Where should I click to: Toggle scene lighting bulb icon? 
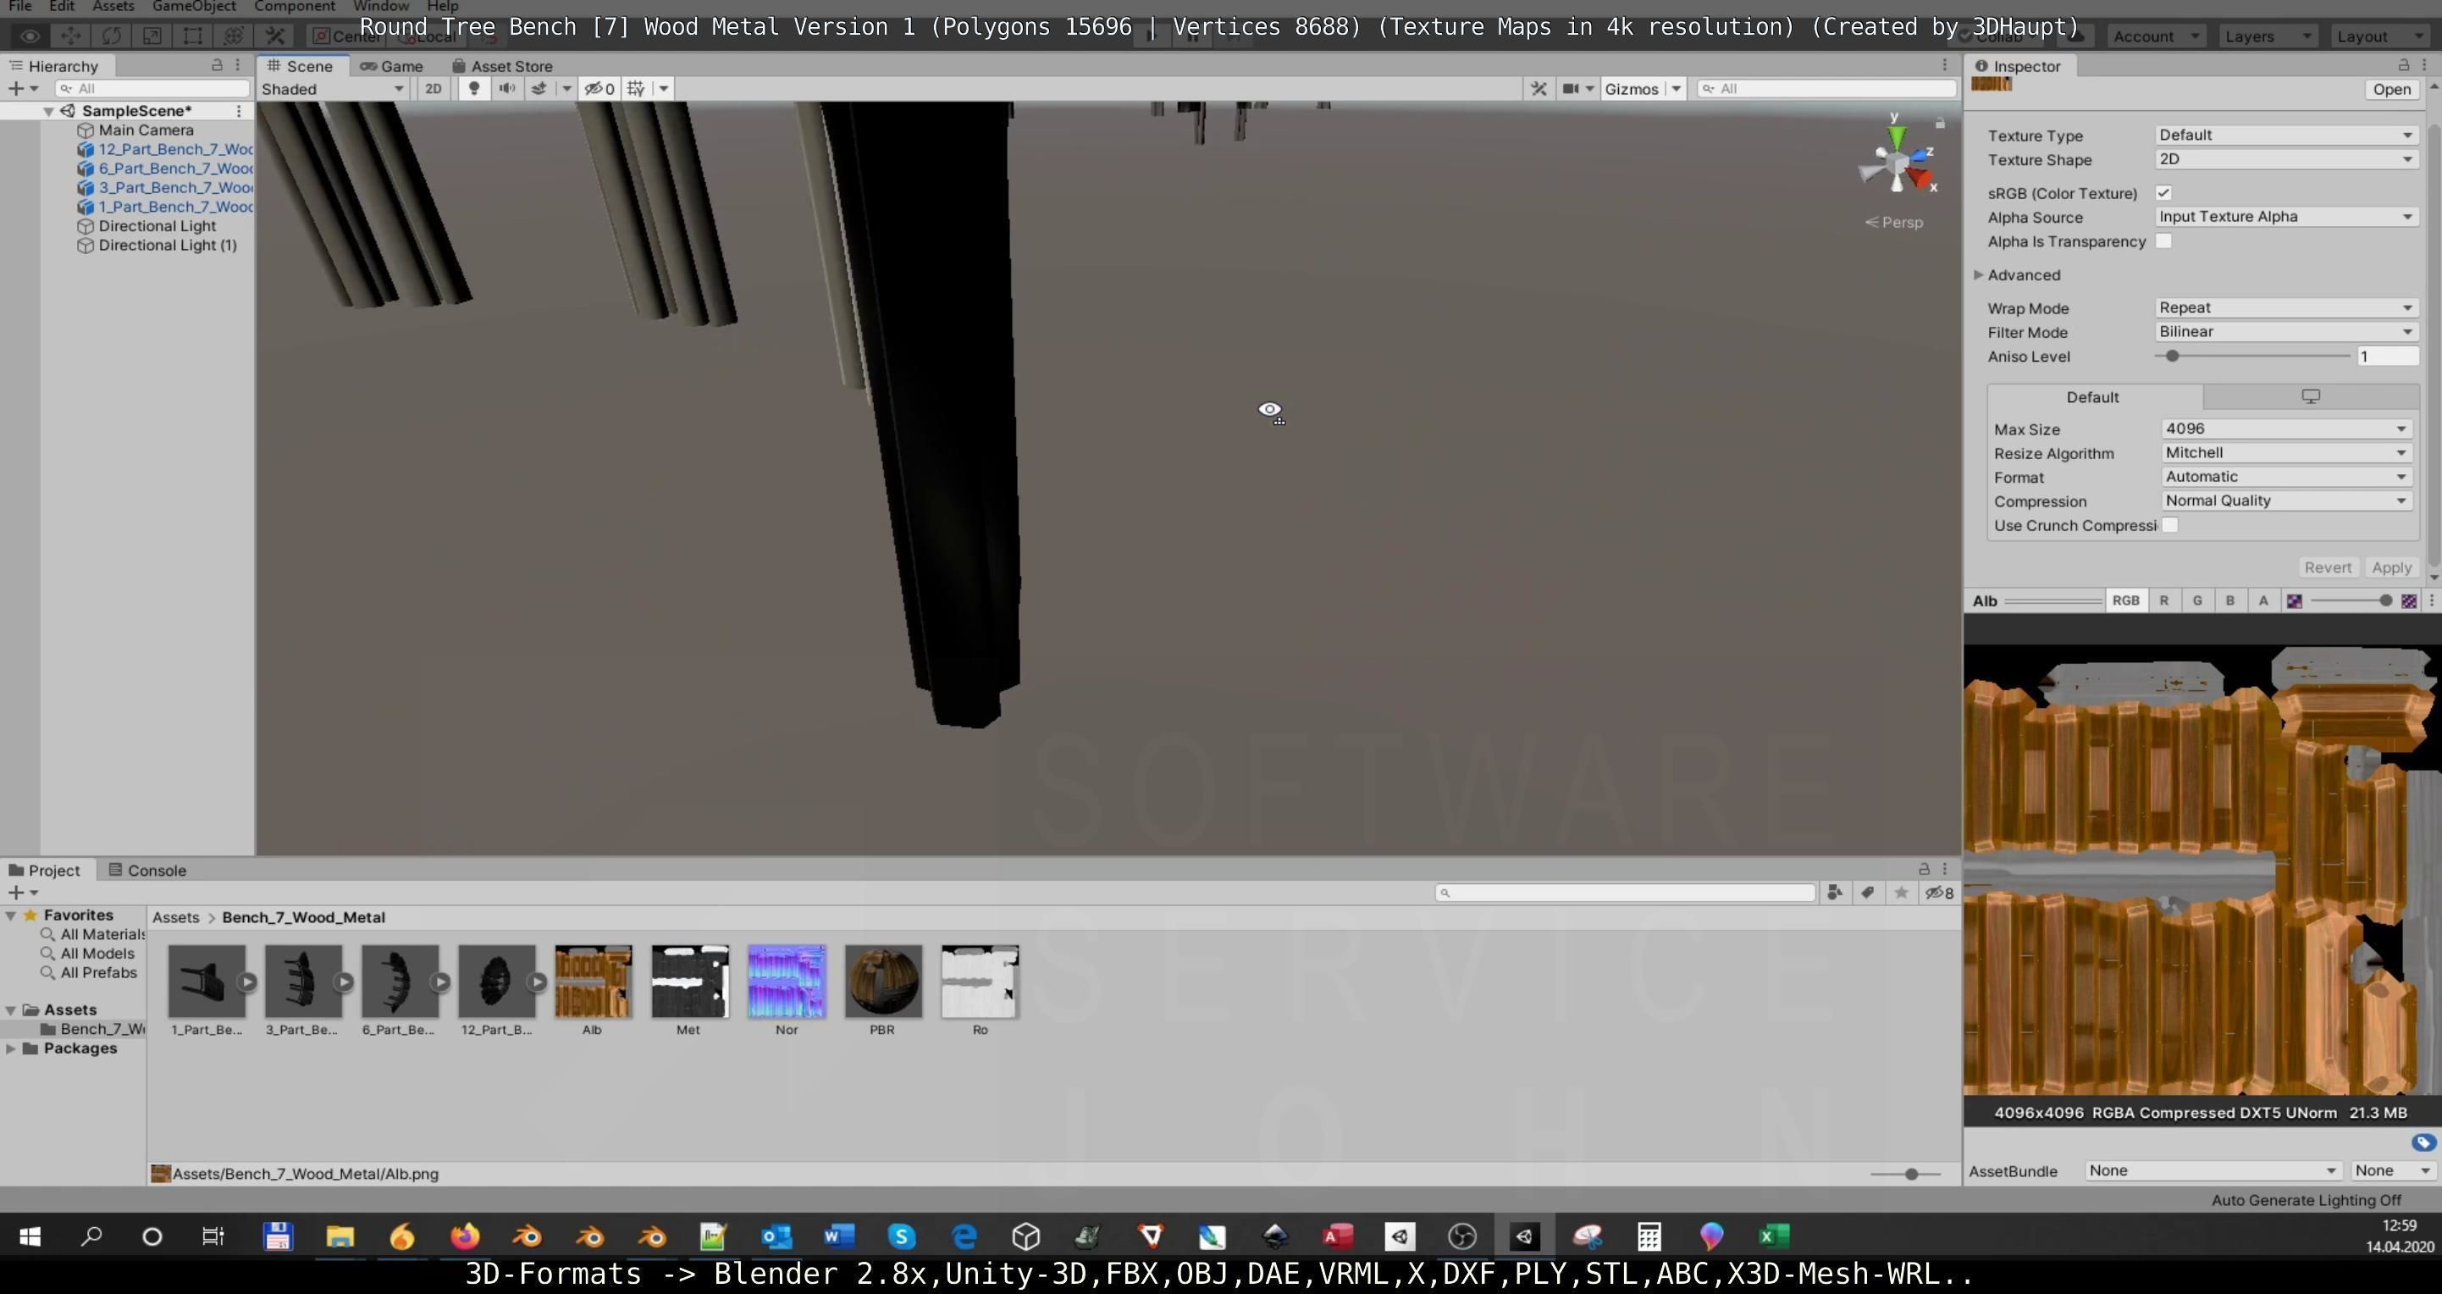click(x=474, y=88)
